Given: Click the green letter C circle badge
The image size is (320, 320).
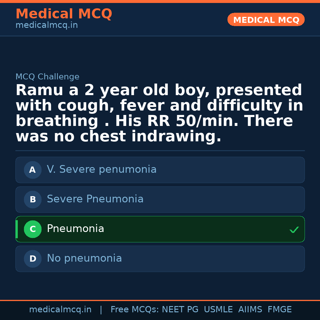Looking at the screenshot, I should click(33, 229).
